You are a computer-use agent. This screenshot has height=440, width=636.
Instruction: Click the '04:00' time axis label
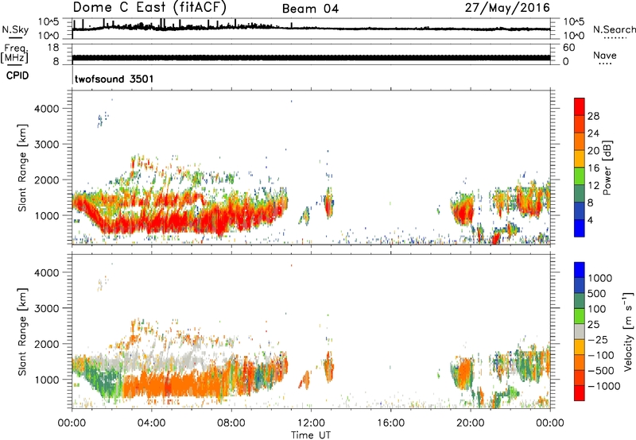click(151, 423)
